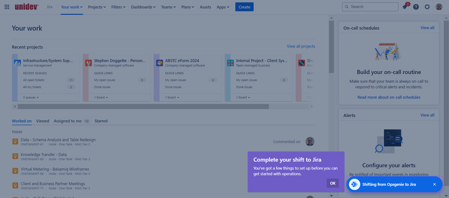Click the 11 badge for All open tickets
The height and width of the screenshot is (198, 449).
point(71,80)
